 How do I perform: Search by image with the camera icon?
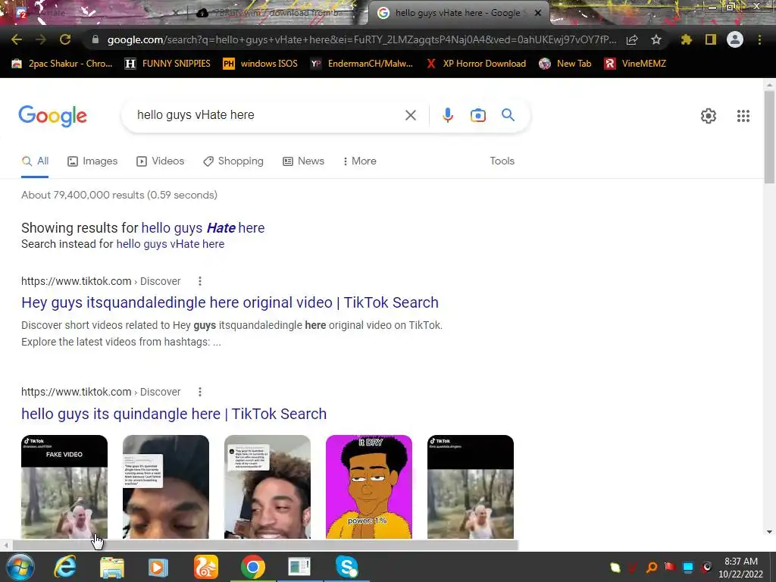(x=478, y=115)
